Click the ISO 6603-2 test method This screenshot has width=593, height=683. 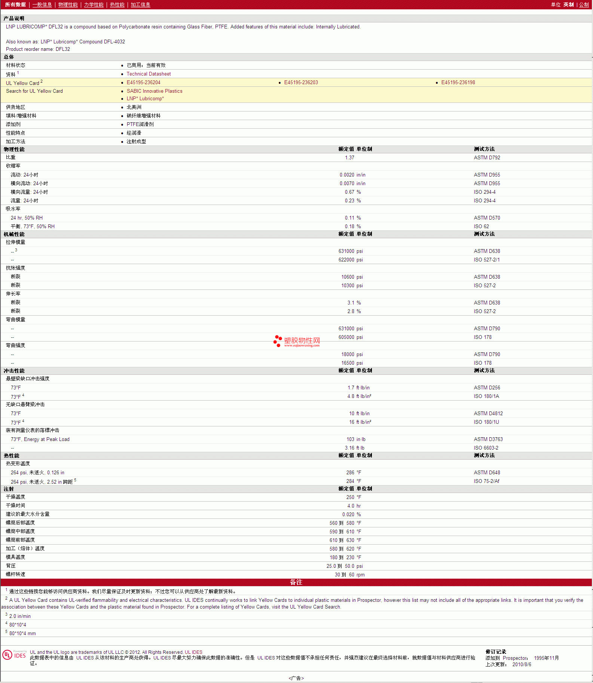(x=486, y=448)
